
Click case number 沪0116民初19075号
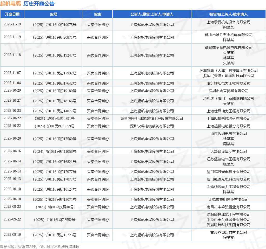55,25
